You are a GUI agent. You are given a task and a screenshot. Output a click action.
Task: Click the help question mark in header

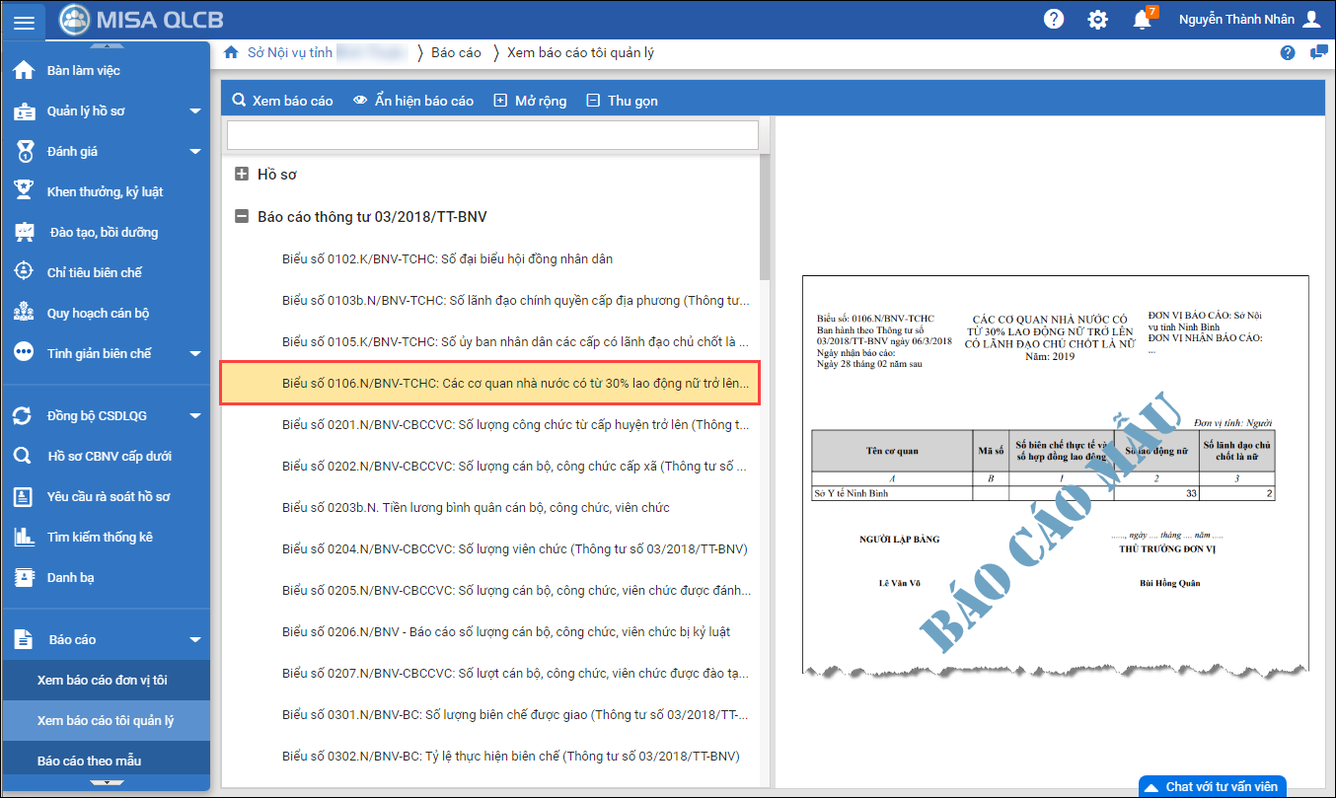pyautogui.click(x=1054, y=20)
